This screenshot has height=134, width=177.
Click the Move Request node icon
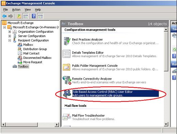(x=20, y=62)
